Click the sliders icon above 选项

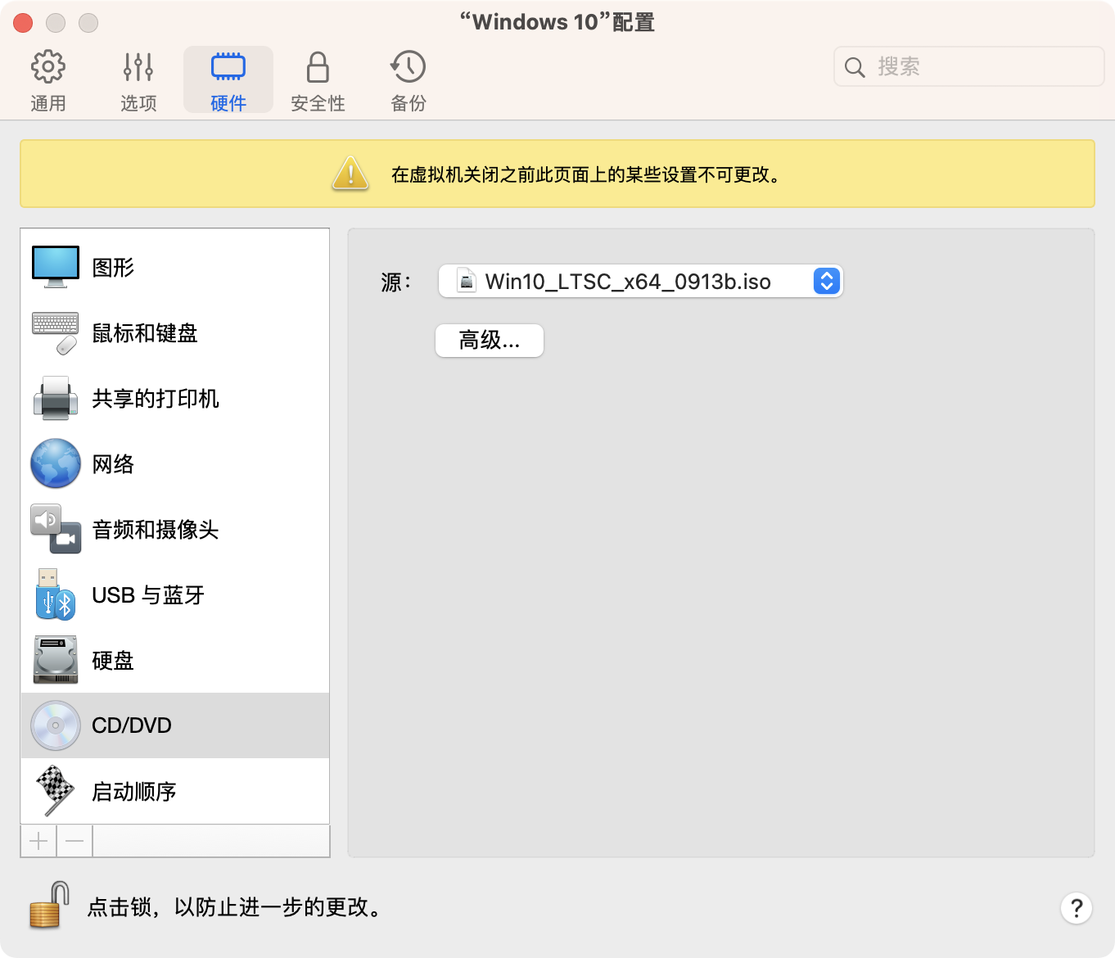138,67
